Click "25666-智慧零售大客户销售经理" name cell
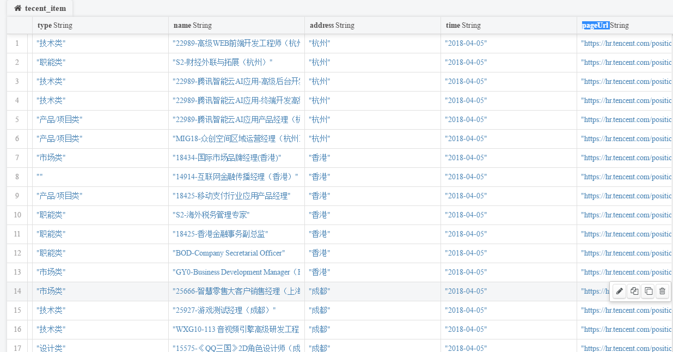 (236, 292)
